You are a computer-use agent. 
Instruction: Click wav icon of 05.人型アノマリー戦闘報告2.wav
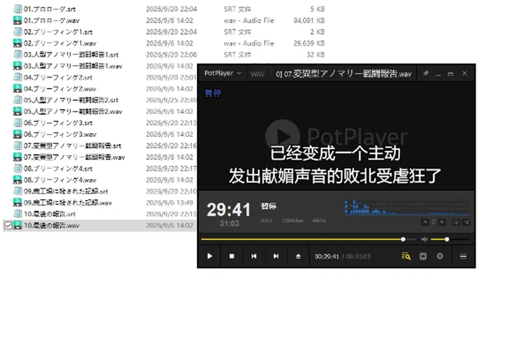[17, 111]
